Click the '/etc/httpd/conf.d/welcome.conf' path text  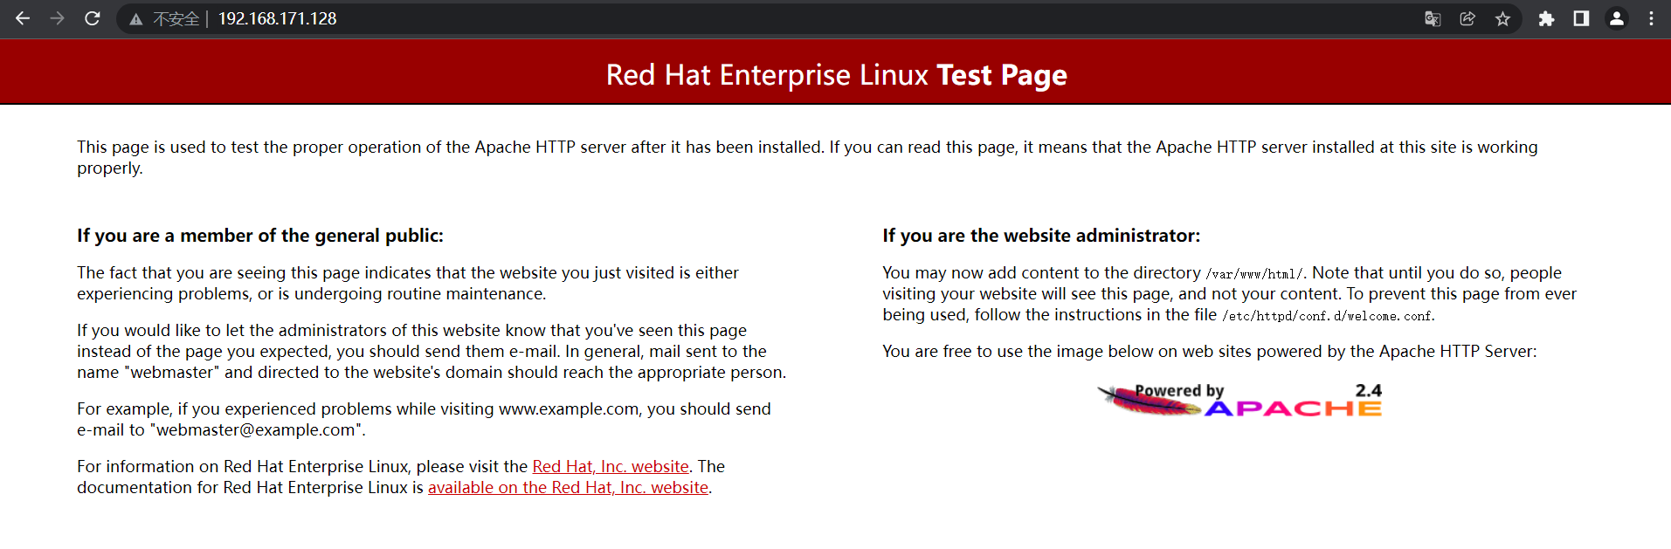1328,316
